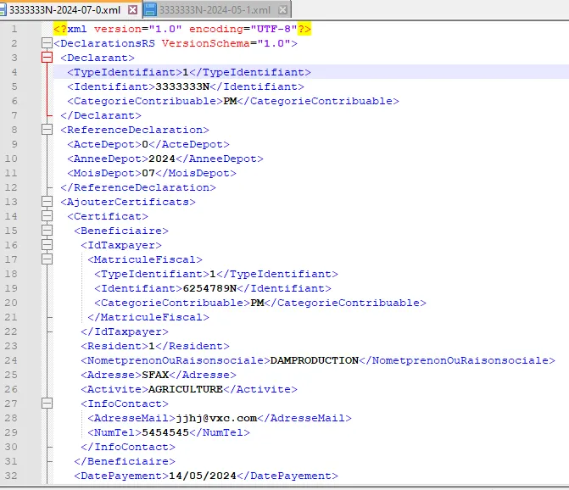
Task: Click the DAMPRODUCTION company name
Action: coord(315,360)
